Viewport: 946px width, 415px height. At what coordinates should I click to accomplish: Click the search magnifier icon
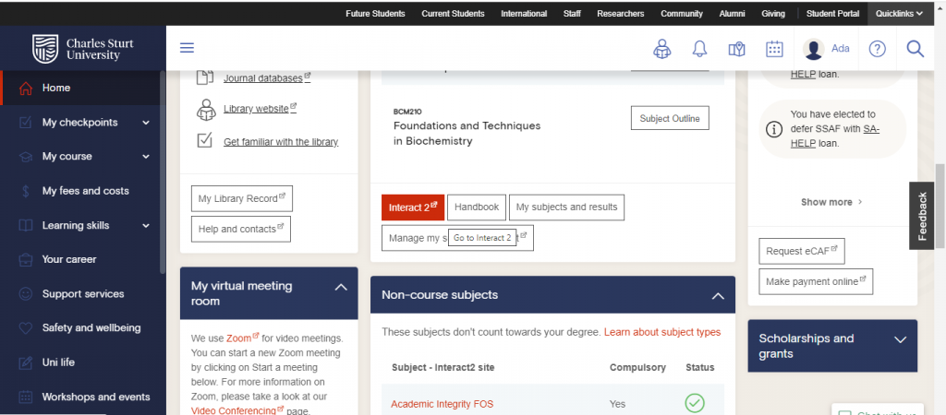(916, 49)
